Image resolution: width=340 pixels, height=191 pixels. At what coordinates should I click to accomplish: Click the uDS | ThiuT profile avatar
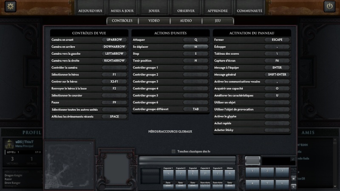[9, 144]
